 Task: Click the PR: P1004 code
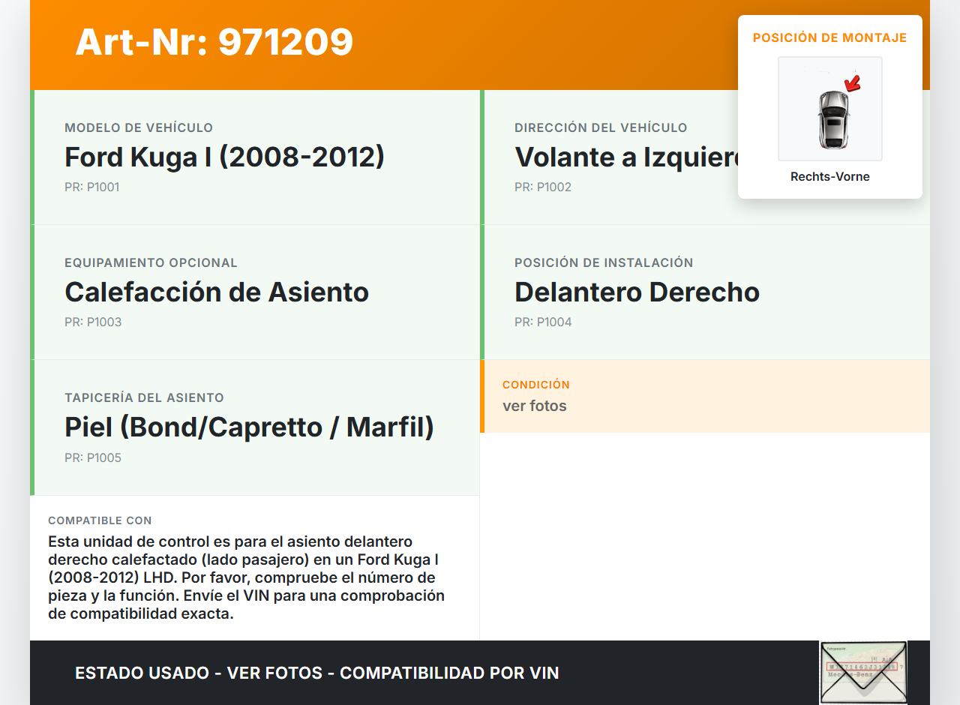coord(543,322)
